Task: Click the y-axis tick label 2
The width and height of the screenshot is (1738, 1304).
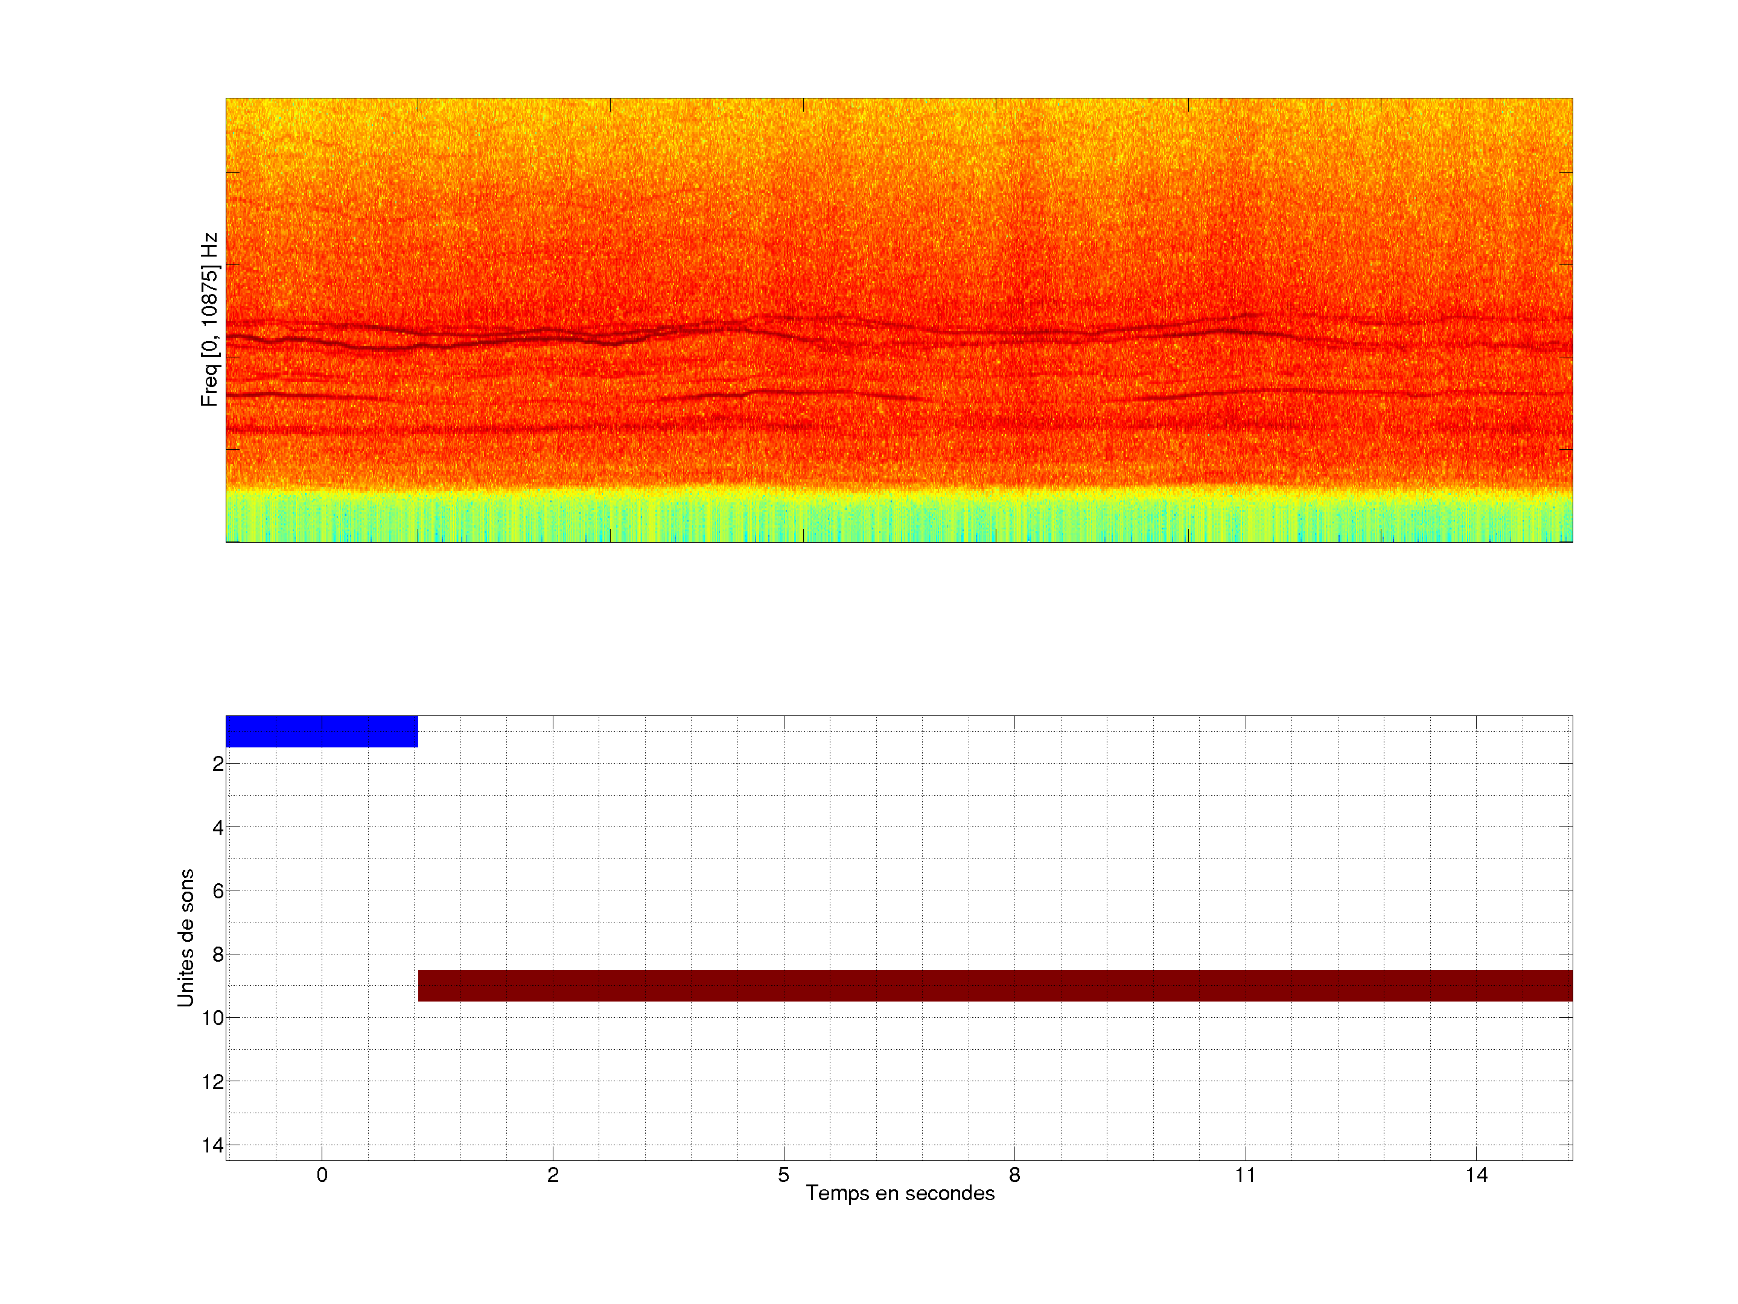Action: [218, 764]
